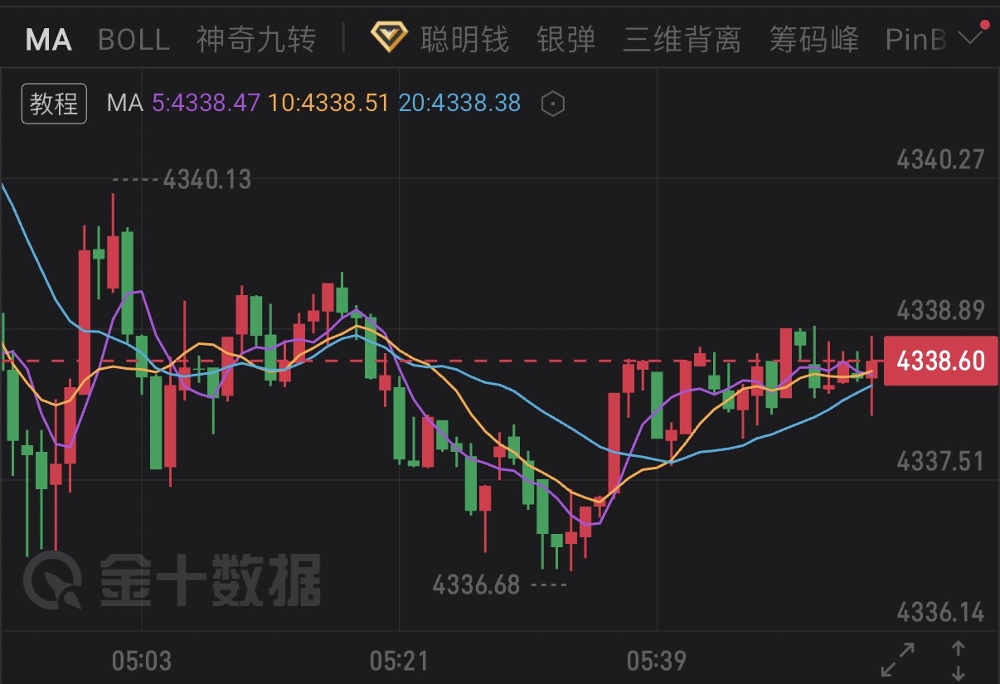Screen dimensions: 1000x684
Task: Click MA 10 value 4338.51 label
Action: [329, 104]
